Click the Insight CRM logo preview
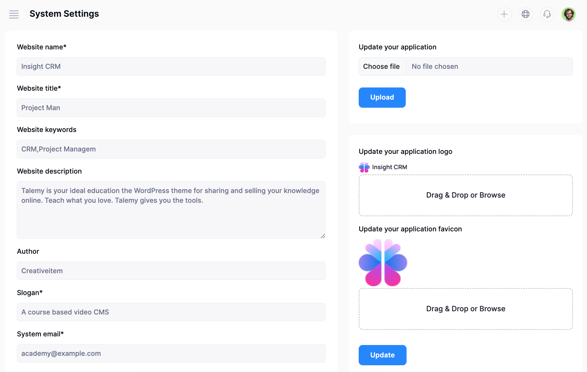The height and width of the screenshot is (372, 587). [x=383, y=167]
